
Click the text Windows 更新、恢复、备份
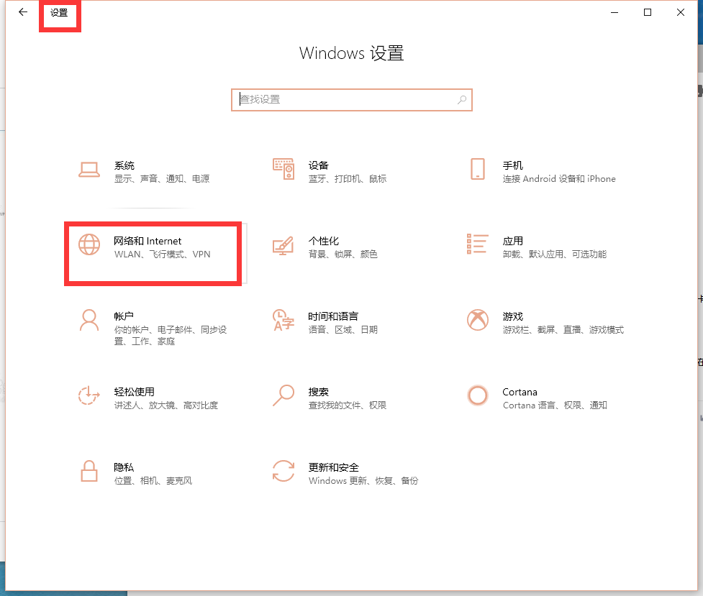point(363,480)
